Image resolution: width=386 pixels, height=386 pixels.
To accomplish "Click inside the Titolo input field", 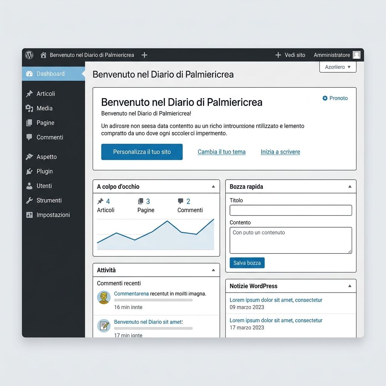I will click(x=290, y=210).
